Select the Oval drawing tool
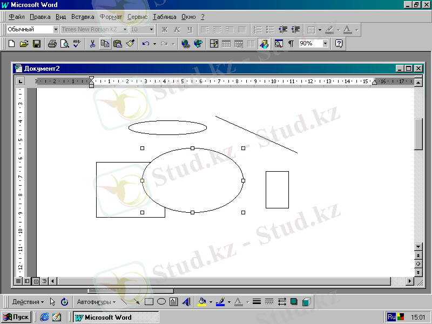The image size is (432, 324). coord(161,302)
